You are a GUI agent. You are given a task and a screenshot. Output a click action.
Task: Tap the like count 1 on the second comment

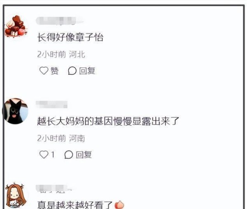[53, 154]
